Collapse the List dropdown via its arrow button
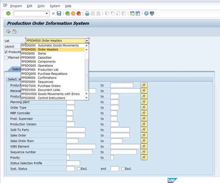This screenshot has height=183, width=220. click(x=87, y=41)
